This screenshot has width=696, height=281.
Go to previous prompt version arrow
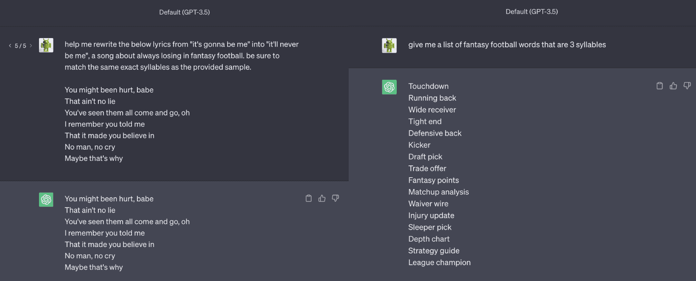click(10, 46)
